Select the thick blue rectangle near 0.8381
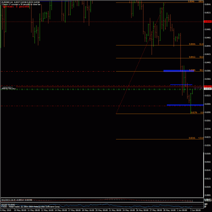The width and height of the screenshot is (212, 212). pyautogui.click(x=179, y=71)
